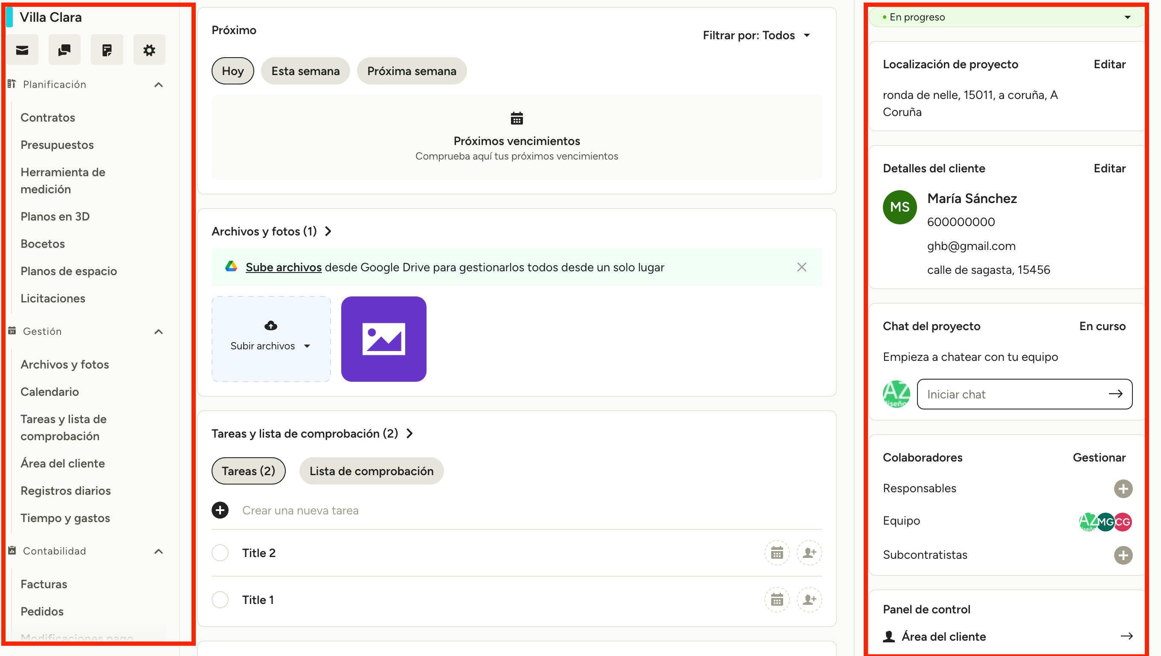Viewport: 1161px width, 656px height.
Task: Open the En progreso status dropdown
Action: (1006, 17)
